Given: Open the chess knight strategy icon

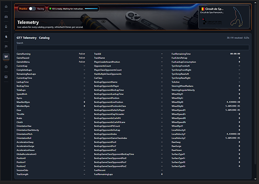Looking at the screenshot, I should coord(6,37).
